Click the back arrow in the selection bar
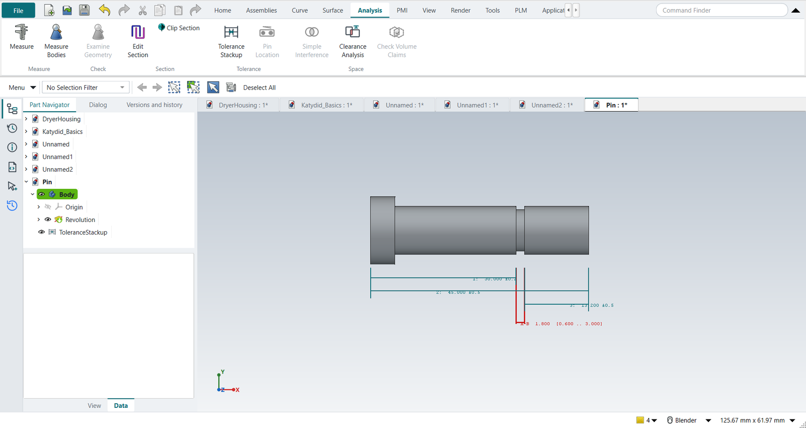 tap(142, 87)
